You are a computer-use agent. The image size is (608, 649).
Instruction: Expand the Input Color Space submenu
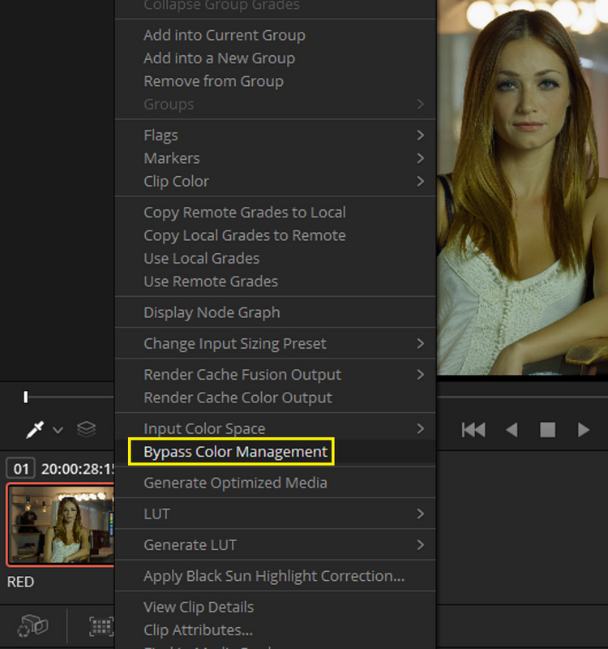point(275,428)
